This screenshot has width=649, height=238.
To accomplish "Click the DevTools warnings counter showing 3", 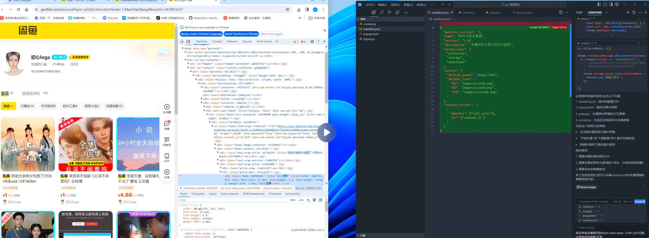I will tap(296, 42).
